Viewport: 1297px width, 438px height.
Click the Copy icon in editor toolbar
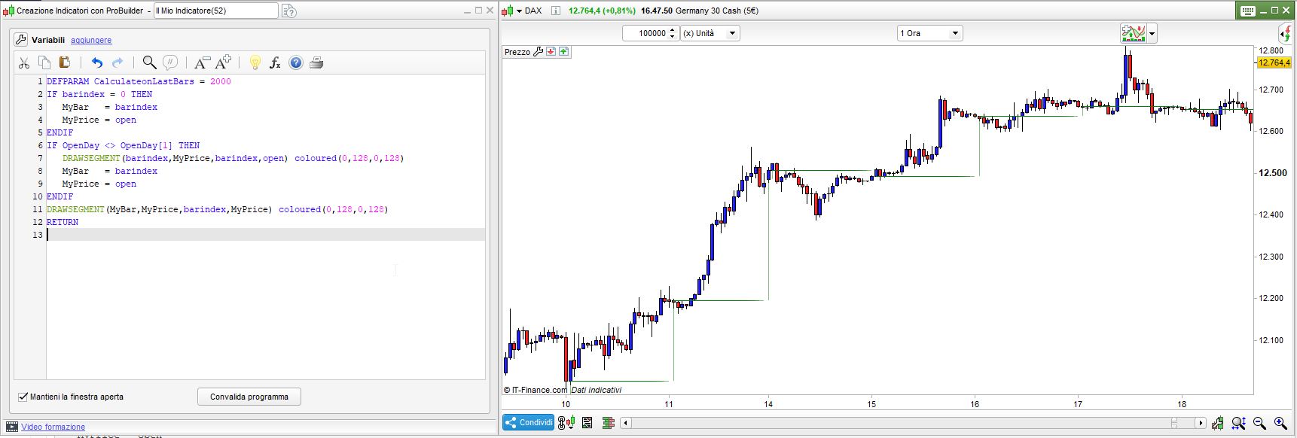pyautogui.click(x=44, y=63)
